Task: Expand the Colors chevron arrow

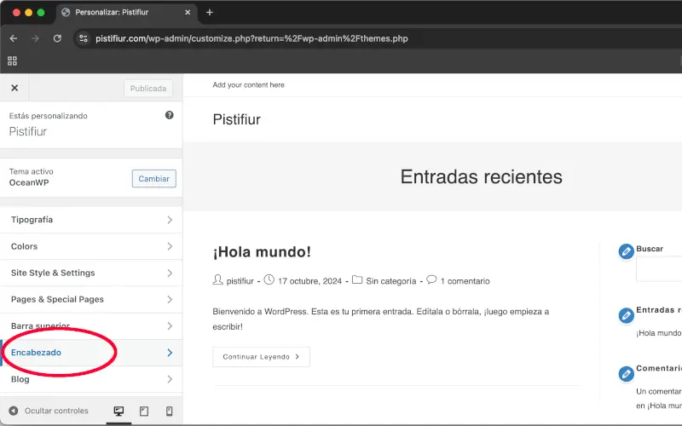Action: click(170, 246)
